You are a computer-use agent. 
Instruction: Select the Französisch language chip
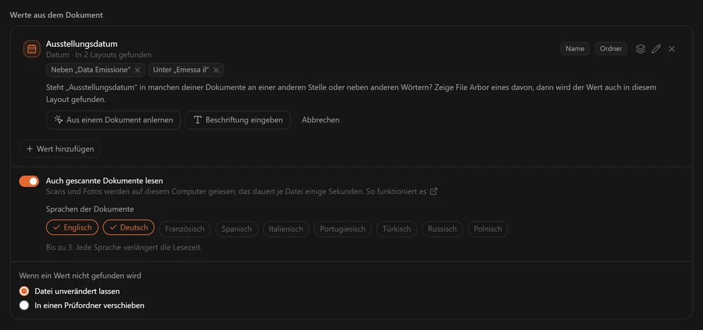coord(185,229)
